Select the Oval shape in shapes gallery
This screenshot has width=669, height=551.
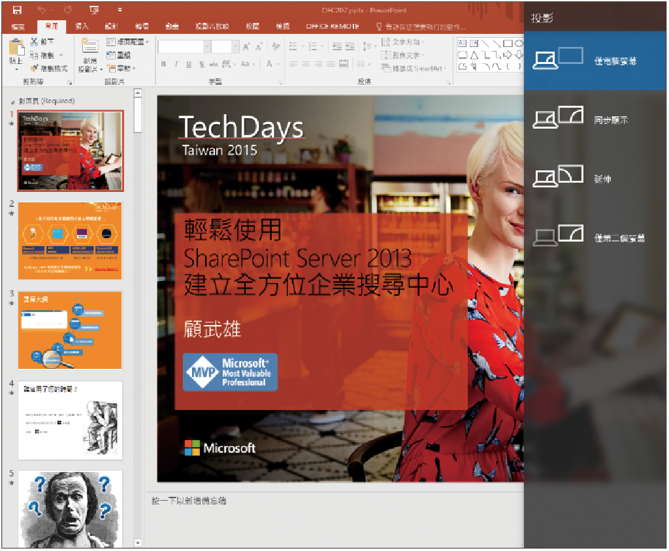point(519,43)
